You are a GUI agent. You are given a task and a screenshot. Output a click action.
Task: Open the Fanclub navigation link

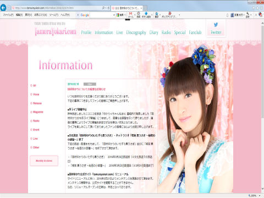click(195, 32)
